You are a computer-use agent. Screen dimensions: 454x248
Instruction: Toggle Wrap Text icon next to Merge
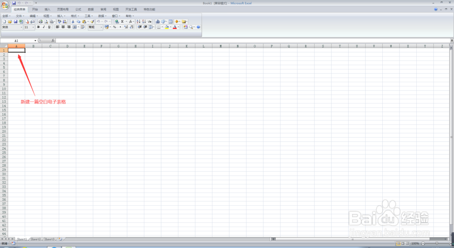83,27
